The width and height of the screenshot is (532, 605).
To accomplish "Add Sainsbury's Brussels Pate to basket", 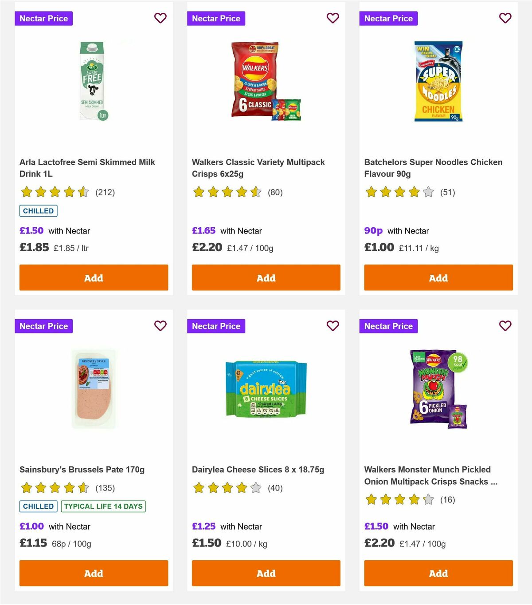I will 94,573.
